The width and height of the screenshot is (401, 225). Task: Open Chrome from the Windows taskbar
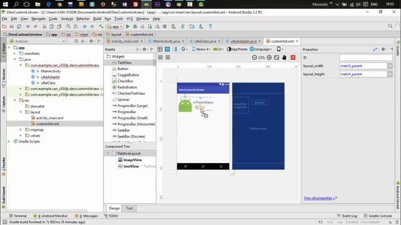[60, 4]
